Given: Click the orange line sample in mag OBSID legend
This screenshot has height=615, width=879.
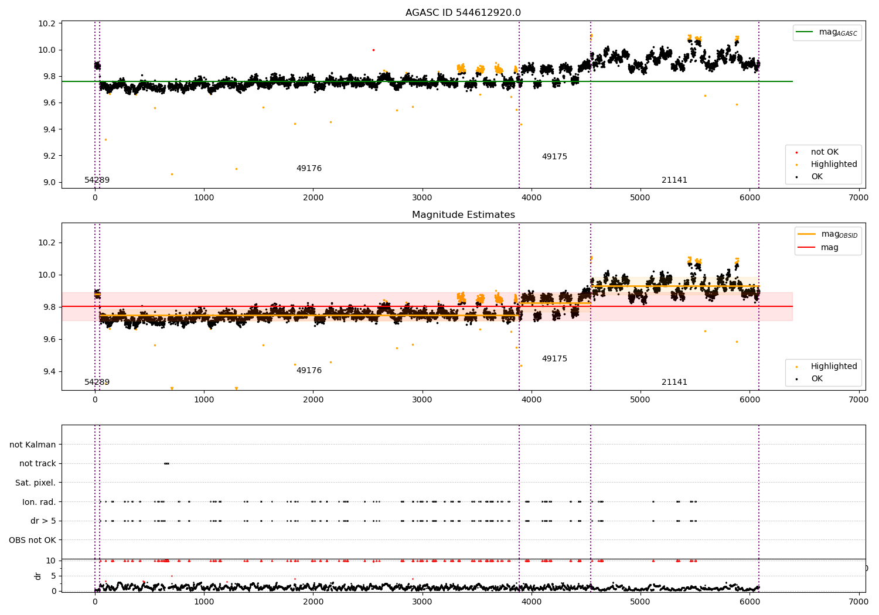Looking at the screenshot, I should 807,234.
